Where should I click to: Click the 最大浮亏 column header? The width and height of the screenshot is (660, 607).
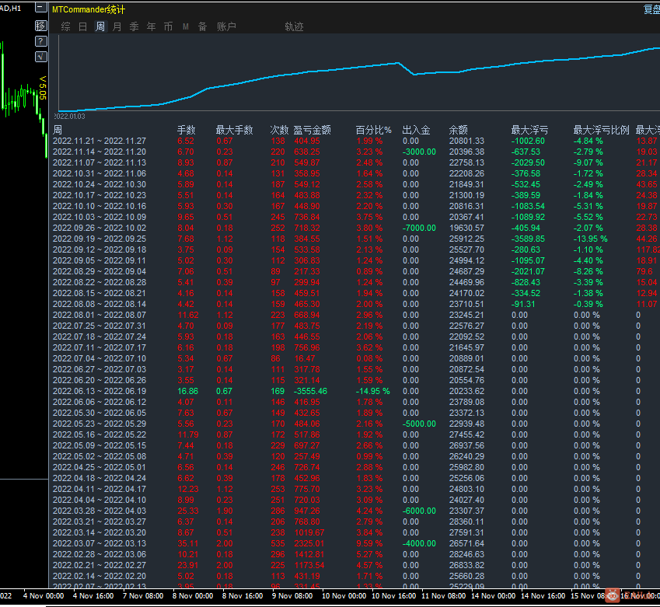click(x=529, y=130)
